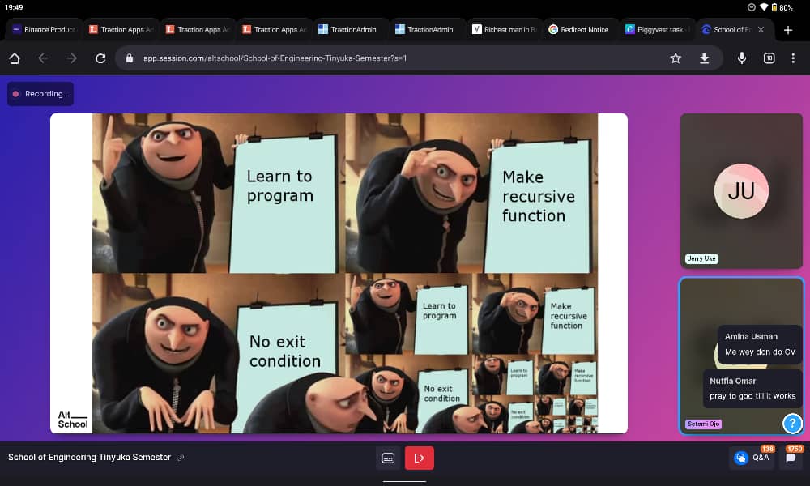This screenshot has height=486, width=810.
Task: Leave the session with red exit button
Action: [x=419, y=458]
